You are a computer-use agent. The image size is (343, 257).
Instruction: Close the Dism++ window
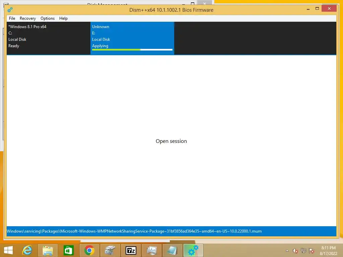click(x=329, y=8)
